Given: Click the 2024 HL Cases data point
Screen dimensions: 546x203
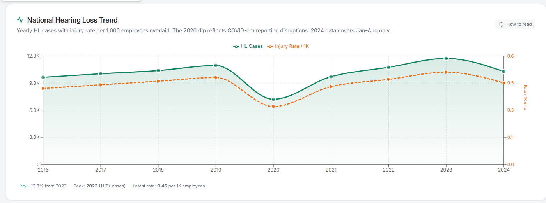Looking at the screenshot, I should click(503, 72).
